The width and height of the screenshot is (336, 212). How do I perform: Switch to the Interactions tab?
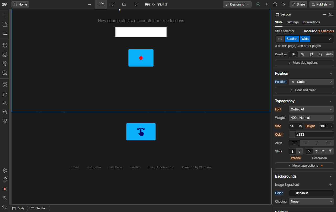click(311, 22)
